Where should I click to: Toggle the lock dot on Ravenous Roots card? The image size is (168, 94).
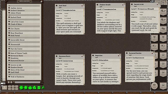click(82, 57)
